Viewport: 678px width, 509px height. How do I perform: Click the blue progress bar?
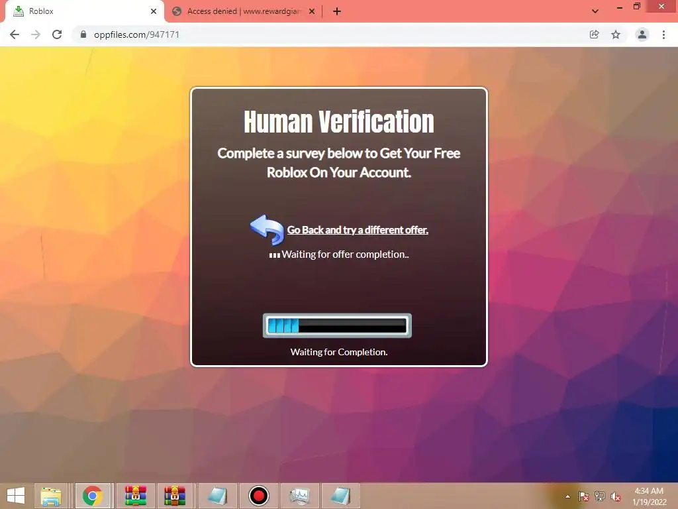(337, 325)
